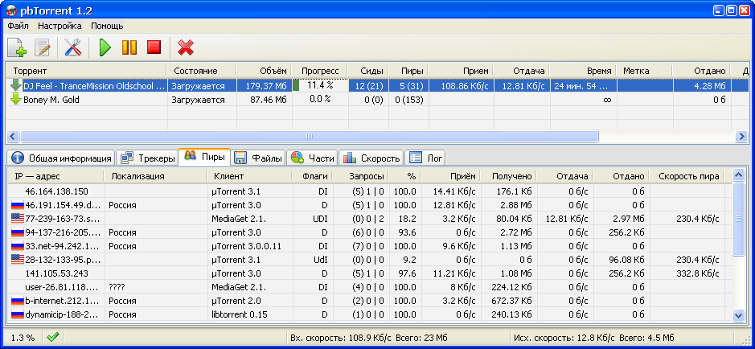Open the Лог tab

pos(425,158)
